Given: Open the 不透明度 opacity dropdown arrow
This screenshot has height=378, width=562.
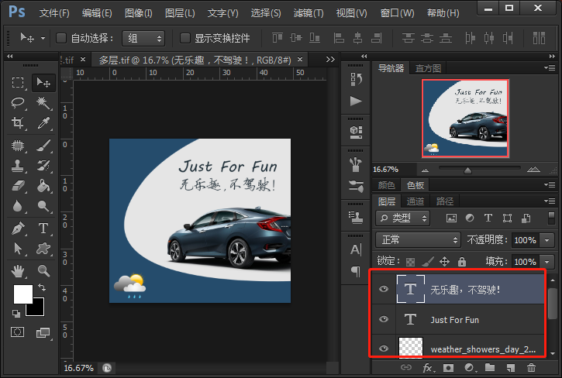Looking at the screenshot, I should point(547,240).
